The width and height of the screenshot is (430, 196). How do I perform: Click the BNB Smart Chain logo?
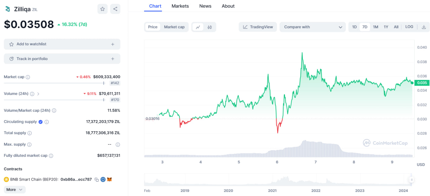click(6, 180)
